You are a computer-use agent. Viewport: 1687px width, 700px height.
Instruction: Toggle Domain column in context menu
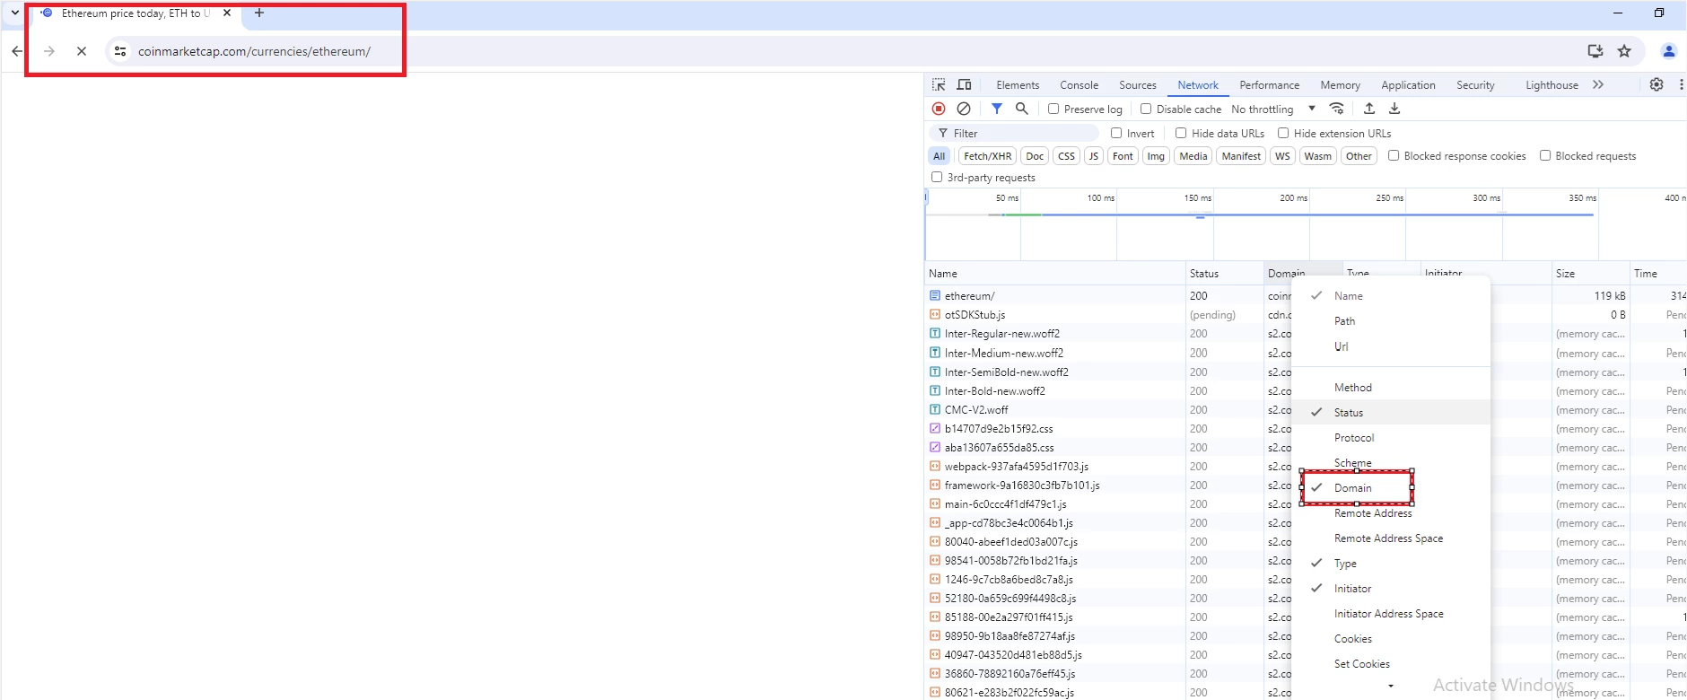point(1391,487)
